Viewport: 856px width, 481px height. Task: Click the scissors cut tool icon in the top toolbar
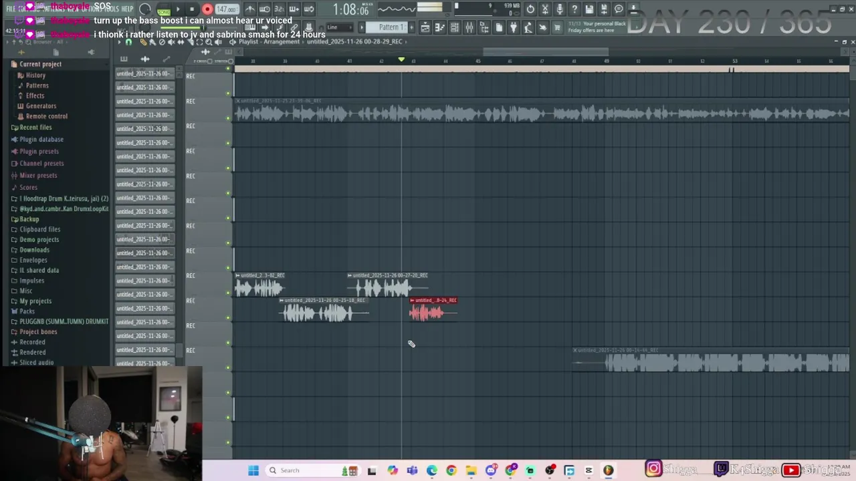point(545,9)
